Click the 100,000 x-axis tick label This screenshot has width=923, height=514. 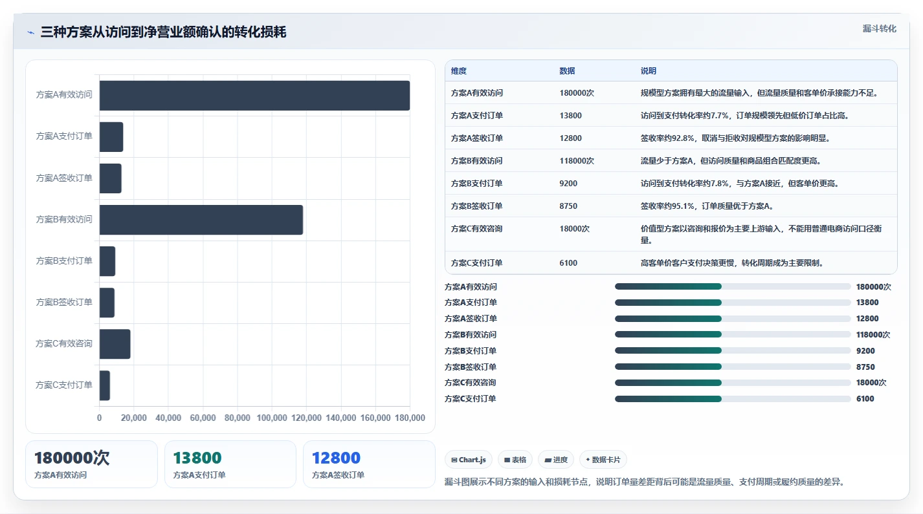[x=272, y=418]
